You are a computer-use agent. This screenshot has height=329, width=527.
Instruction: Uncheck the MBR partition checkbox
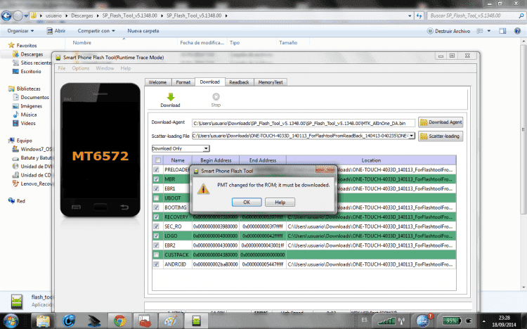coord(156,179)
